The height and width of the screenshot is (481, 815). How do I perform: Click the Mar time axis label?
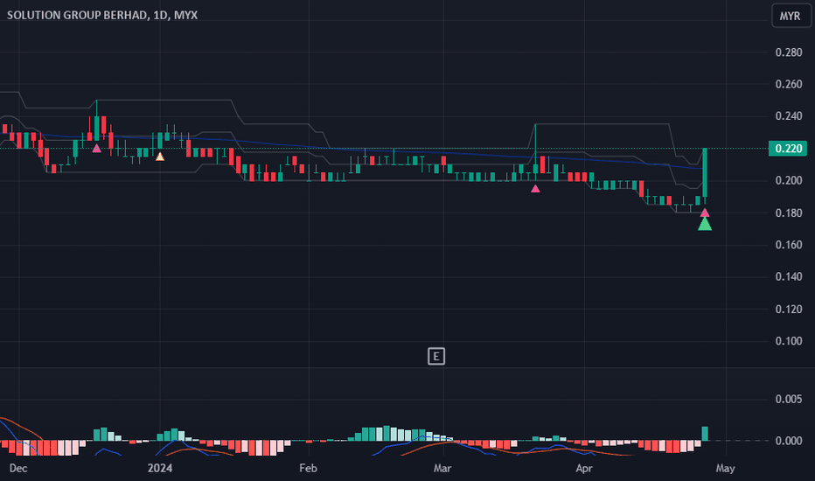pos(442,468)
